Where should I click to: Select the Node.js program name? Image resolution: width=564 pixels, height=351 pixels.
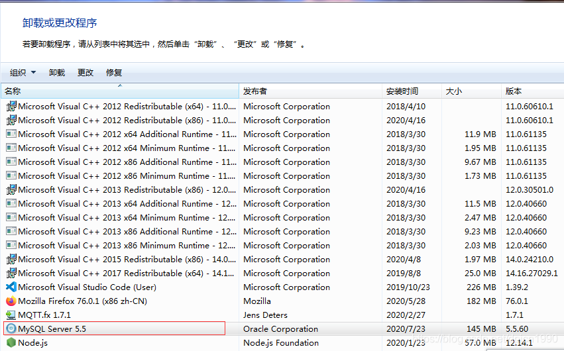(x=32, y=343)
